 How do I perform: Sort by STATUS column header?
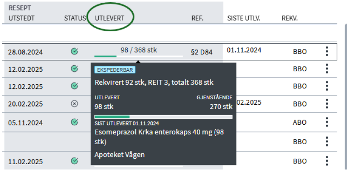pos(75,18)
